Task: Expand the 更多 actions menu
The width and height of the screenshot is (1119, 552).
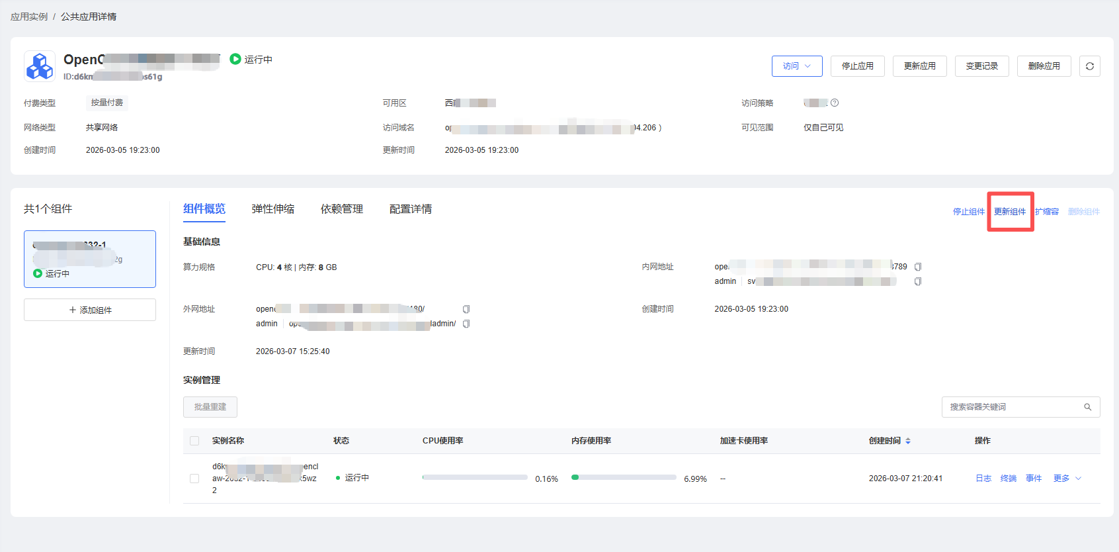Action: click(x=1067, y=479)
